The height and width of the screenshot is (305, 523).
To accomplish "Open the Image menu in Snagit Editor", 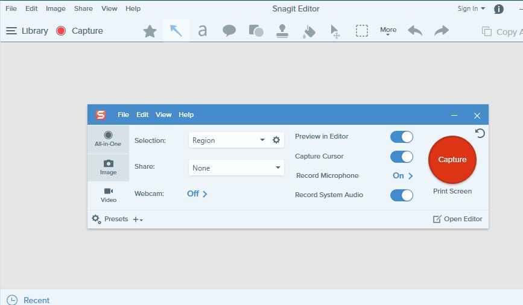I will click(x=56, y=8).
